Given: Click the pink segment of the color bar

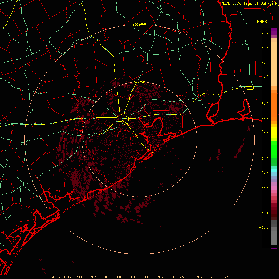Looking at the screenshot, I should 274,188.
